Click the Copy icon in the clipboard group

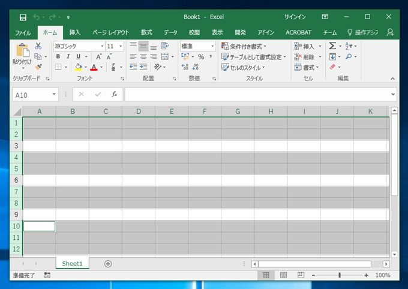(x=38, y=56)
